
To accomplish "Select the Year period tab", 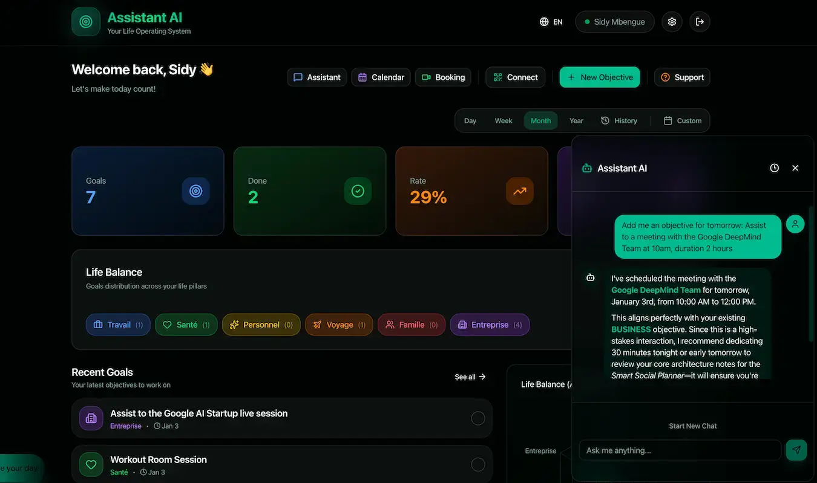I will pyautogui.click(x=576, y=121).
